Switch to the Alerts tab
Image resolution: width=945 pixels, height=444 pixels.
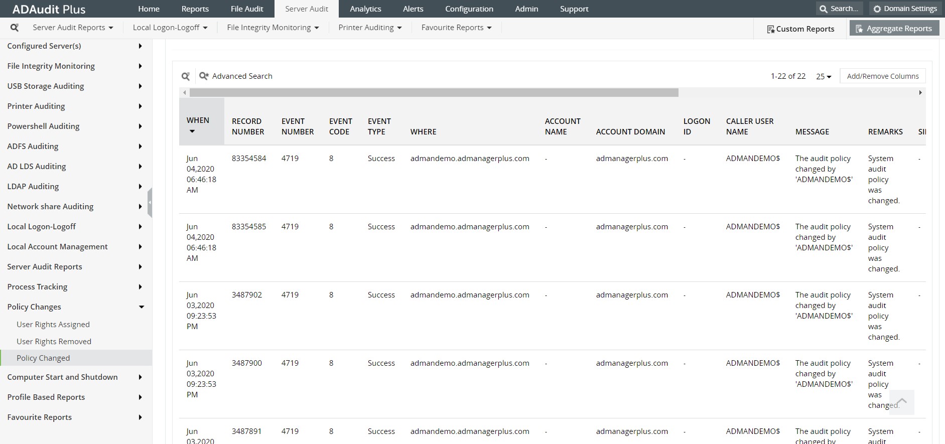[413, 9]
